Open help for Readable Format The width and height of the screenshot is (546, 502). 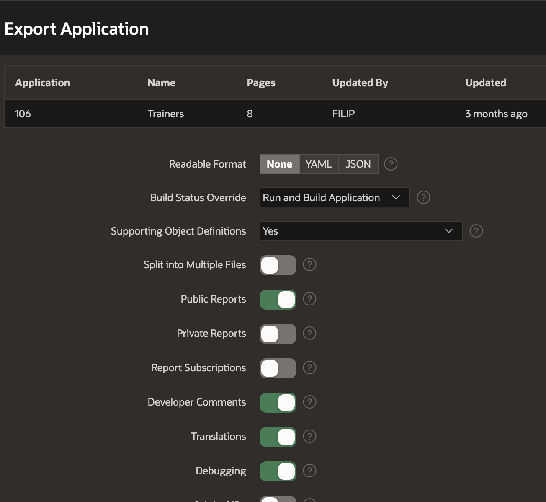390,164
